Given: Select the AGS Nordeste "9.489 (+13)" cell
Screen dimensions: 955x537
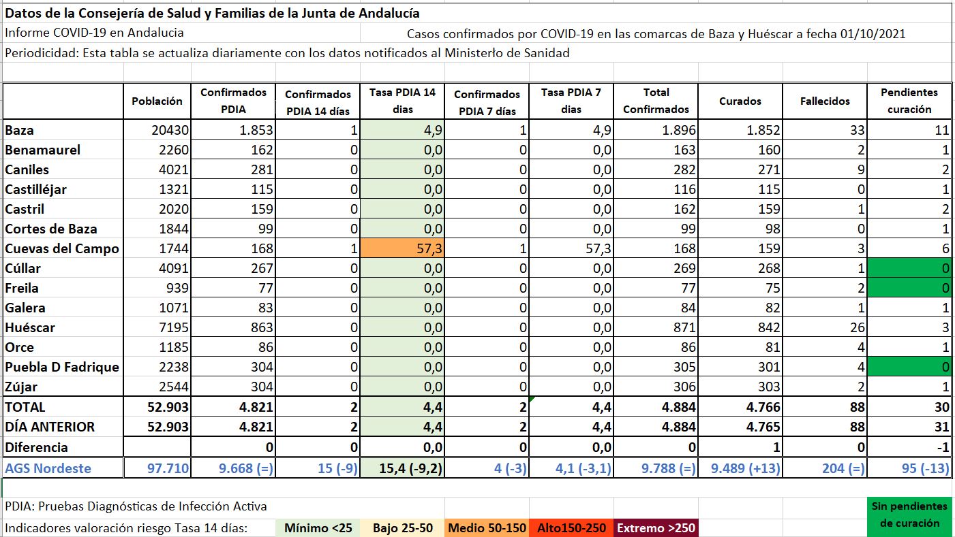Looking at the screenshot, I should click(740, 468).
